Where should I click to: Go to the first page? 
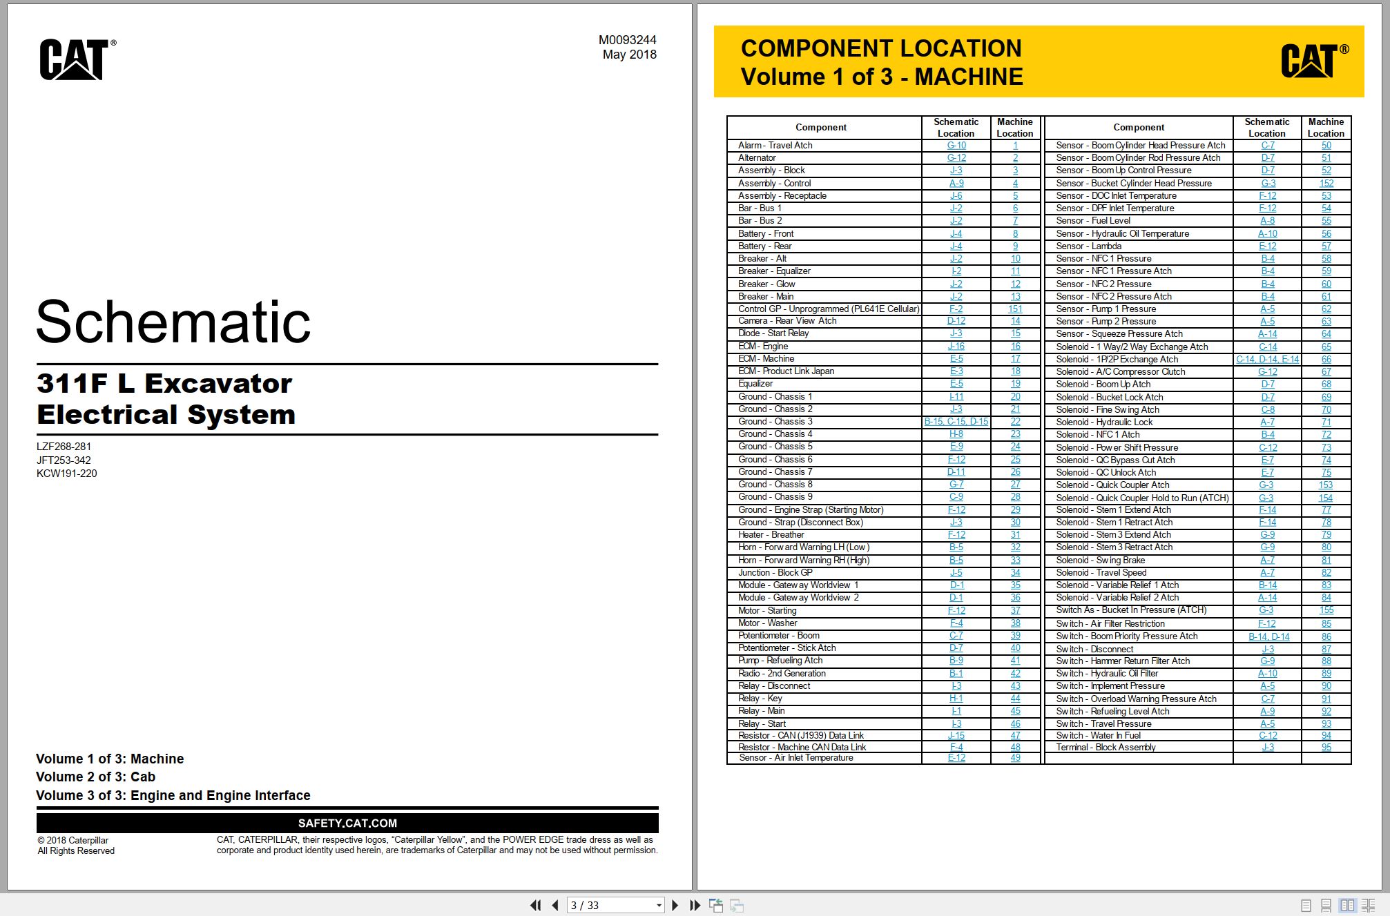click(535, 905)
